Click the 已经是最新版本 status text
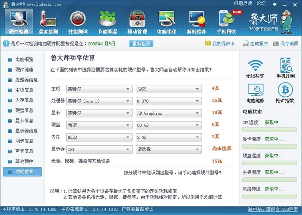Screen dimensions: 302x215 (x=138, y=209)
